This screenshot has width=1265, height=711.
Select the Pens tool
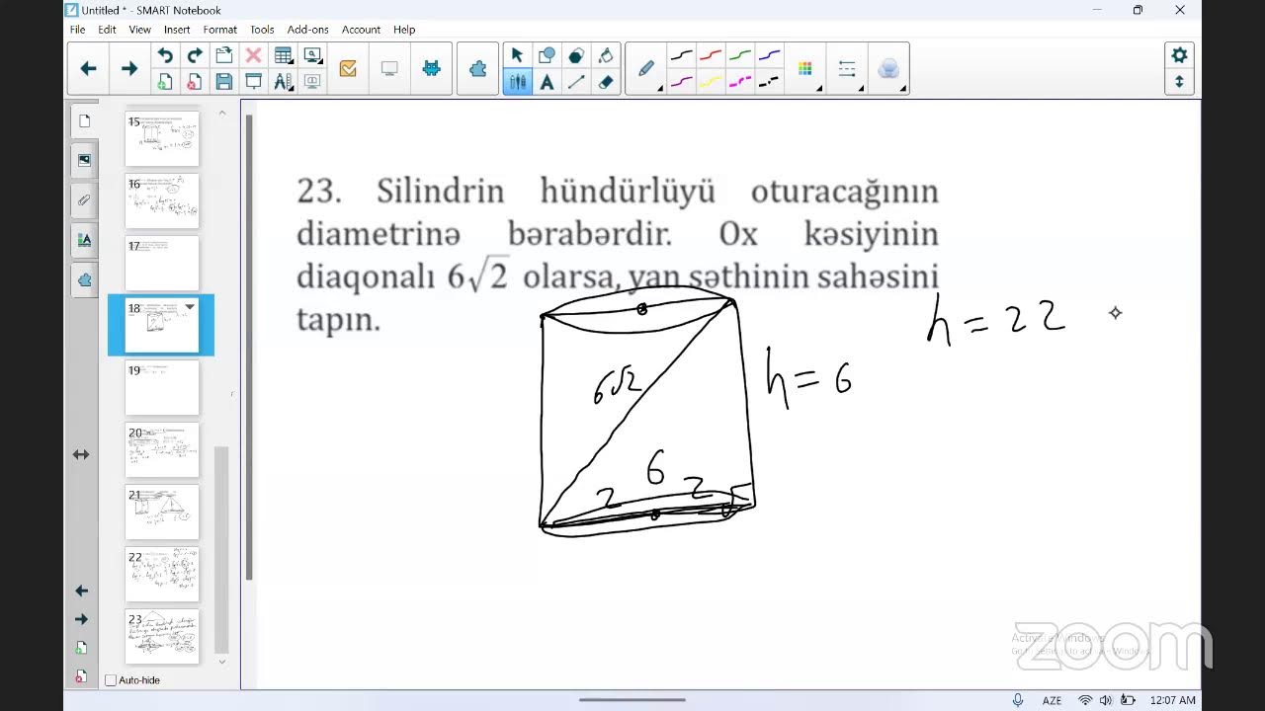click(517, 82)
